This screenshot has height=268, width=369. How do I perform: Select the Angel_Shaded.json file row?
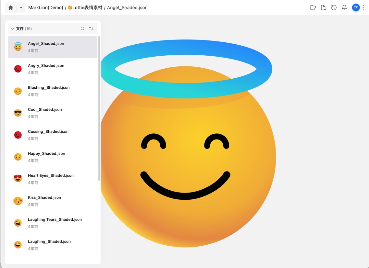click(x=53, y=47)
